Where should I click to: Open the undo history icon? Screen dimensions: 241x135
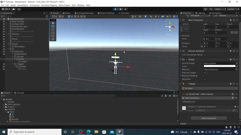coord(205,9)
